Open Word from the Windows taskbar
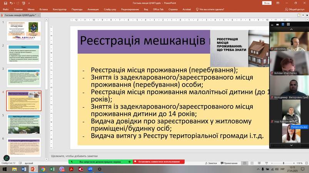The height and width of the screenshot is (173, 309). pyautogui.click(x=24, y=169)
